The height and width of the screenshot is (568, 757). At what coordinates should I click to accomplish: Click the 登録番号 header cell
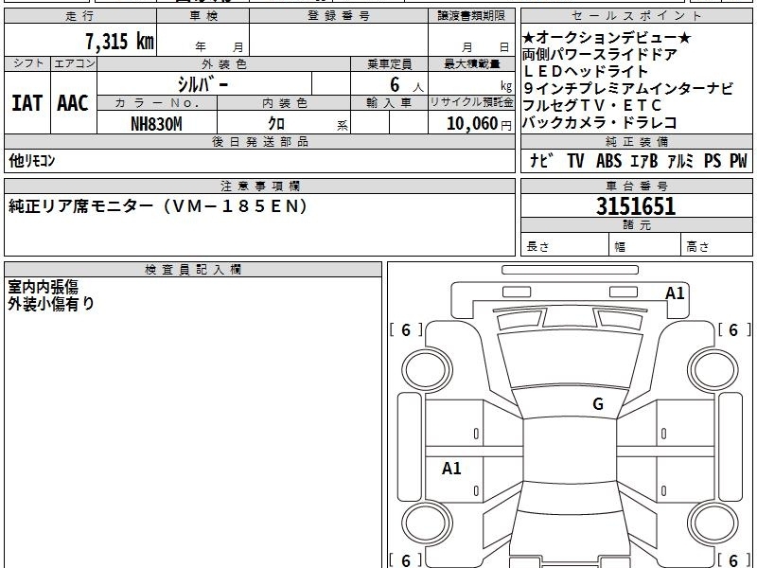pos(339,16)
